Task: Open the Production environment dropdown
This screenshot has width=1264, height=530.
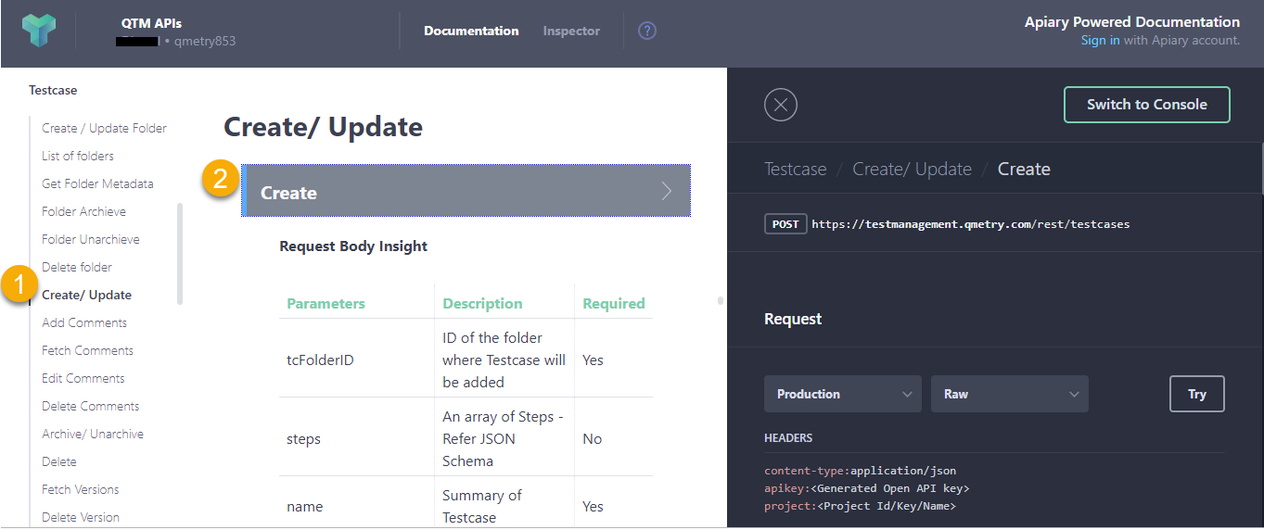Action: point(843,394)
